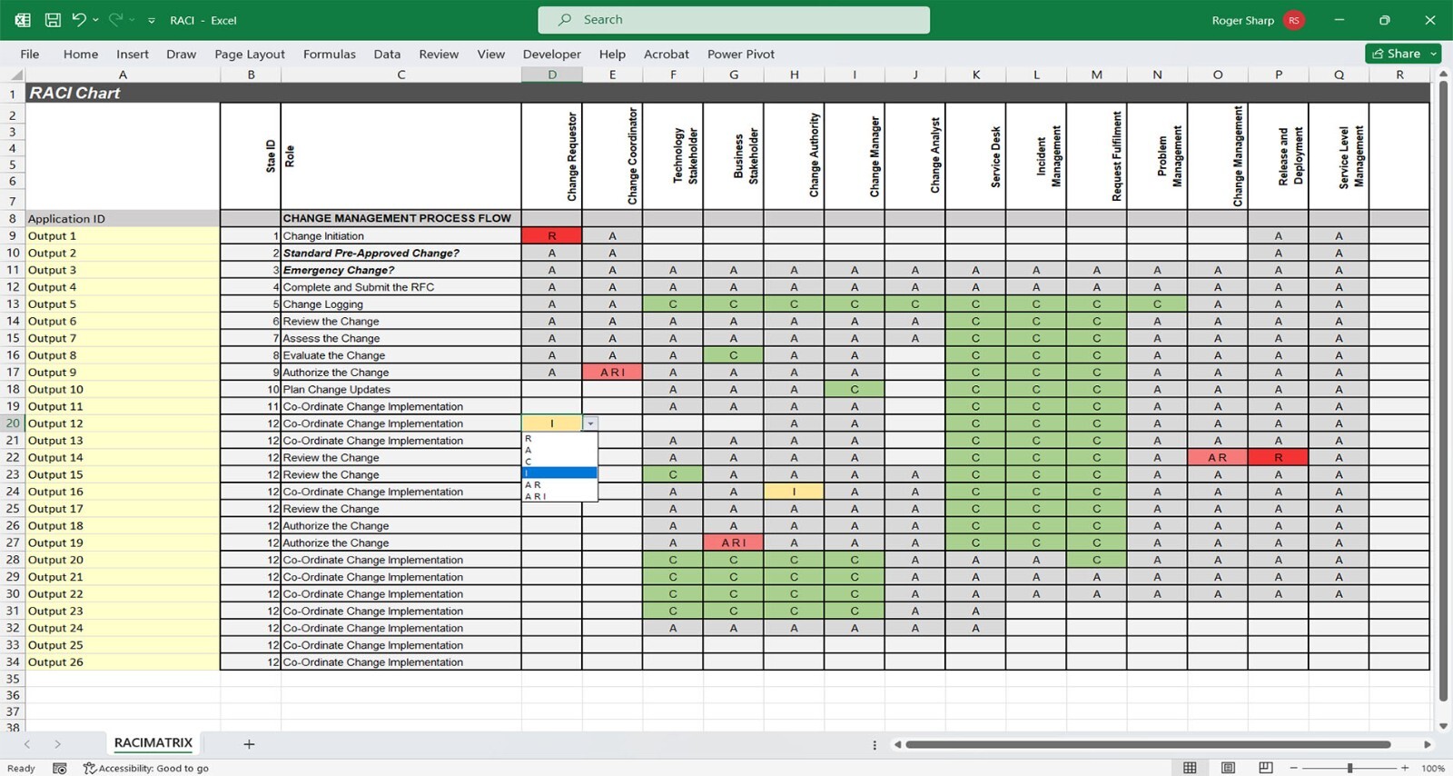Click the zoom slider handle

(1349, 769)
